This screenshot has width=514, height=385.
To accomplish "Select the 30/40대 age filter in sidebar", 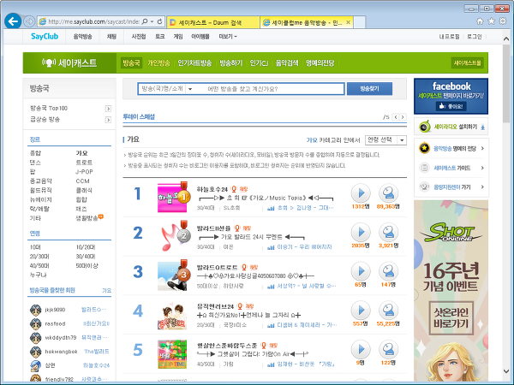I will tap(86, 257).
